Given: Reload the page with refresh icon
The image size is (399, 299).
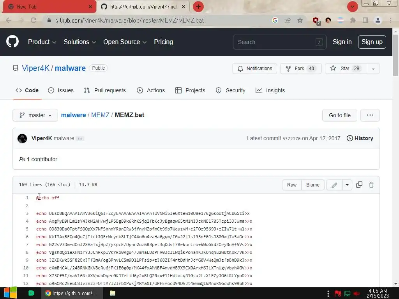Looking at the screenshot, I should tap(34, 20).
